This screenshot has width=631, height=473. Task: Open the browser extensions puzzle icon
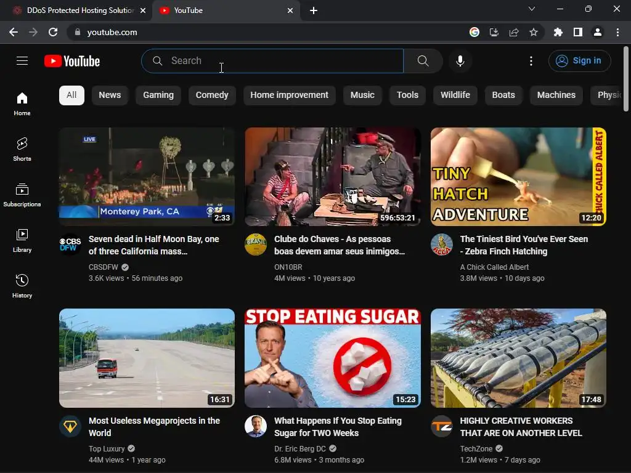pos(558,32)
